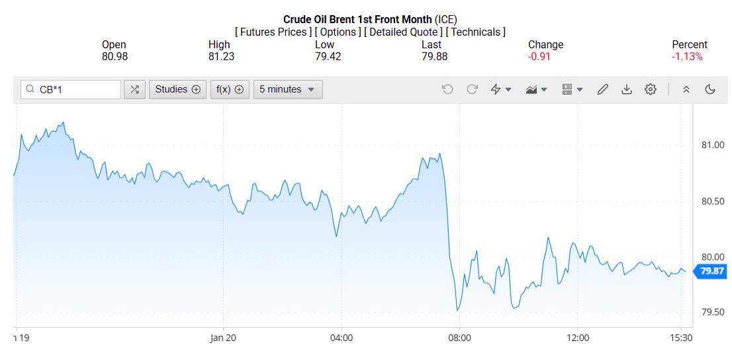The image size is (732, 345).
Task: Click the f(x) function button
Action: [230, 89]
